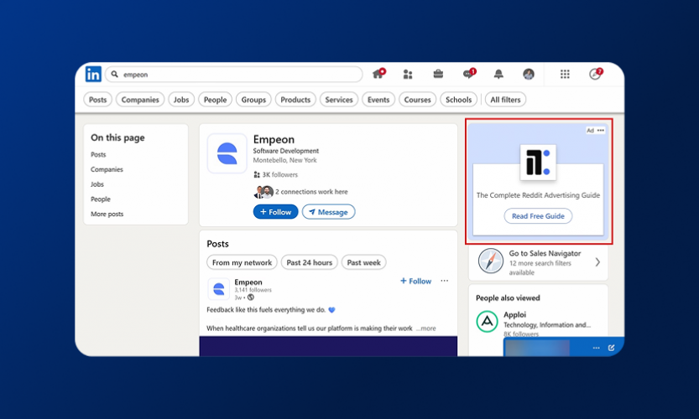Click in the search field containing 'empeon'
Viewport: 699px width, 419px height.
tap(234, 75)
